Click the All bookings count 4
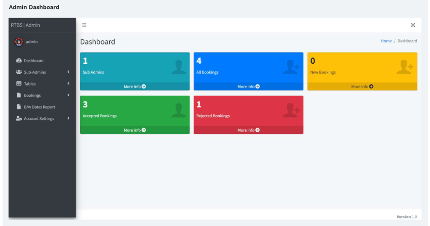 (x=199, y=61)
